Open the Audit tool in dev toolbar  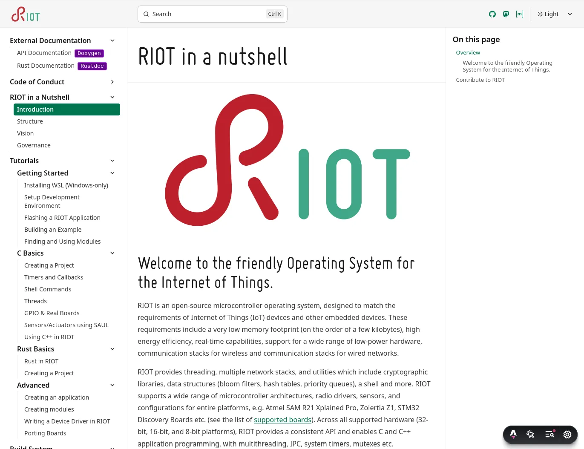(550, 435)
